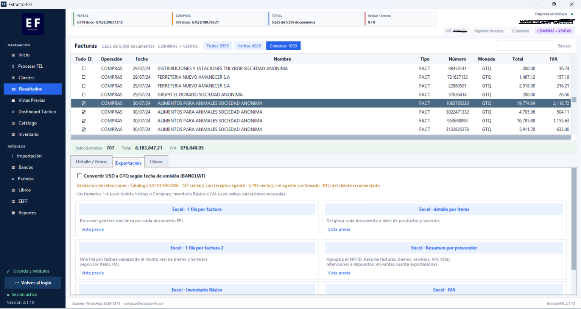This screenshot has width=581, height=309.
Task: Check the GRUPO EL DORADO invoice row
Action: point(84,95)
